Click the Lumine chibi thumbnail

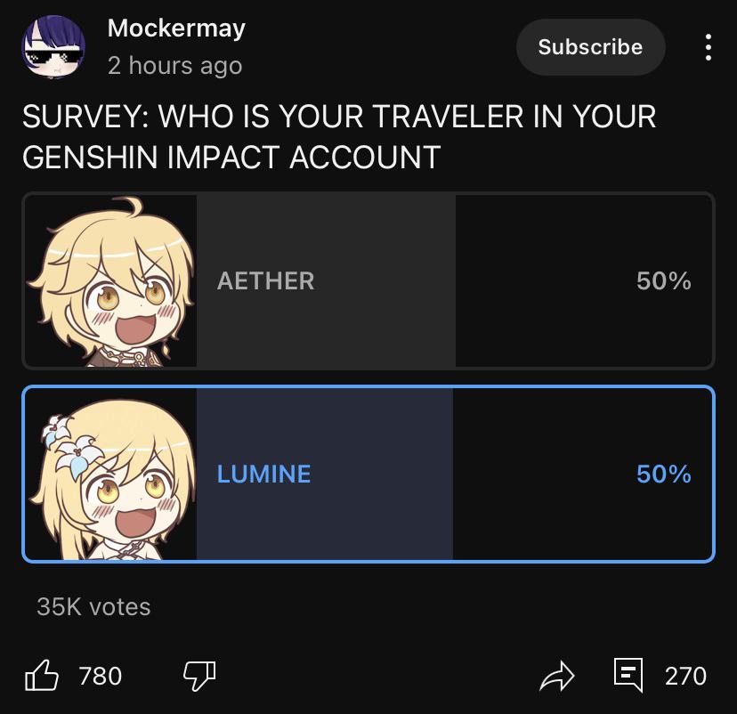point(110,474)
